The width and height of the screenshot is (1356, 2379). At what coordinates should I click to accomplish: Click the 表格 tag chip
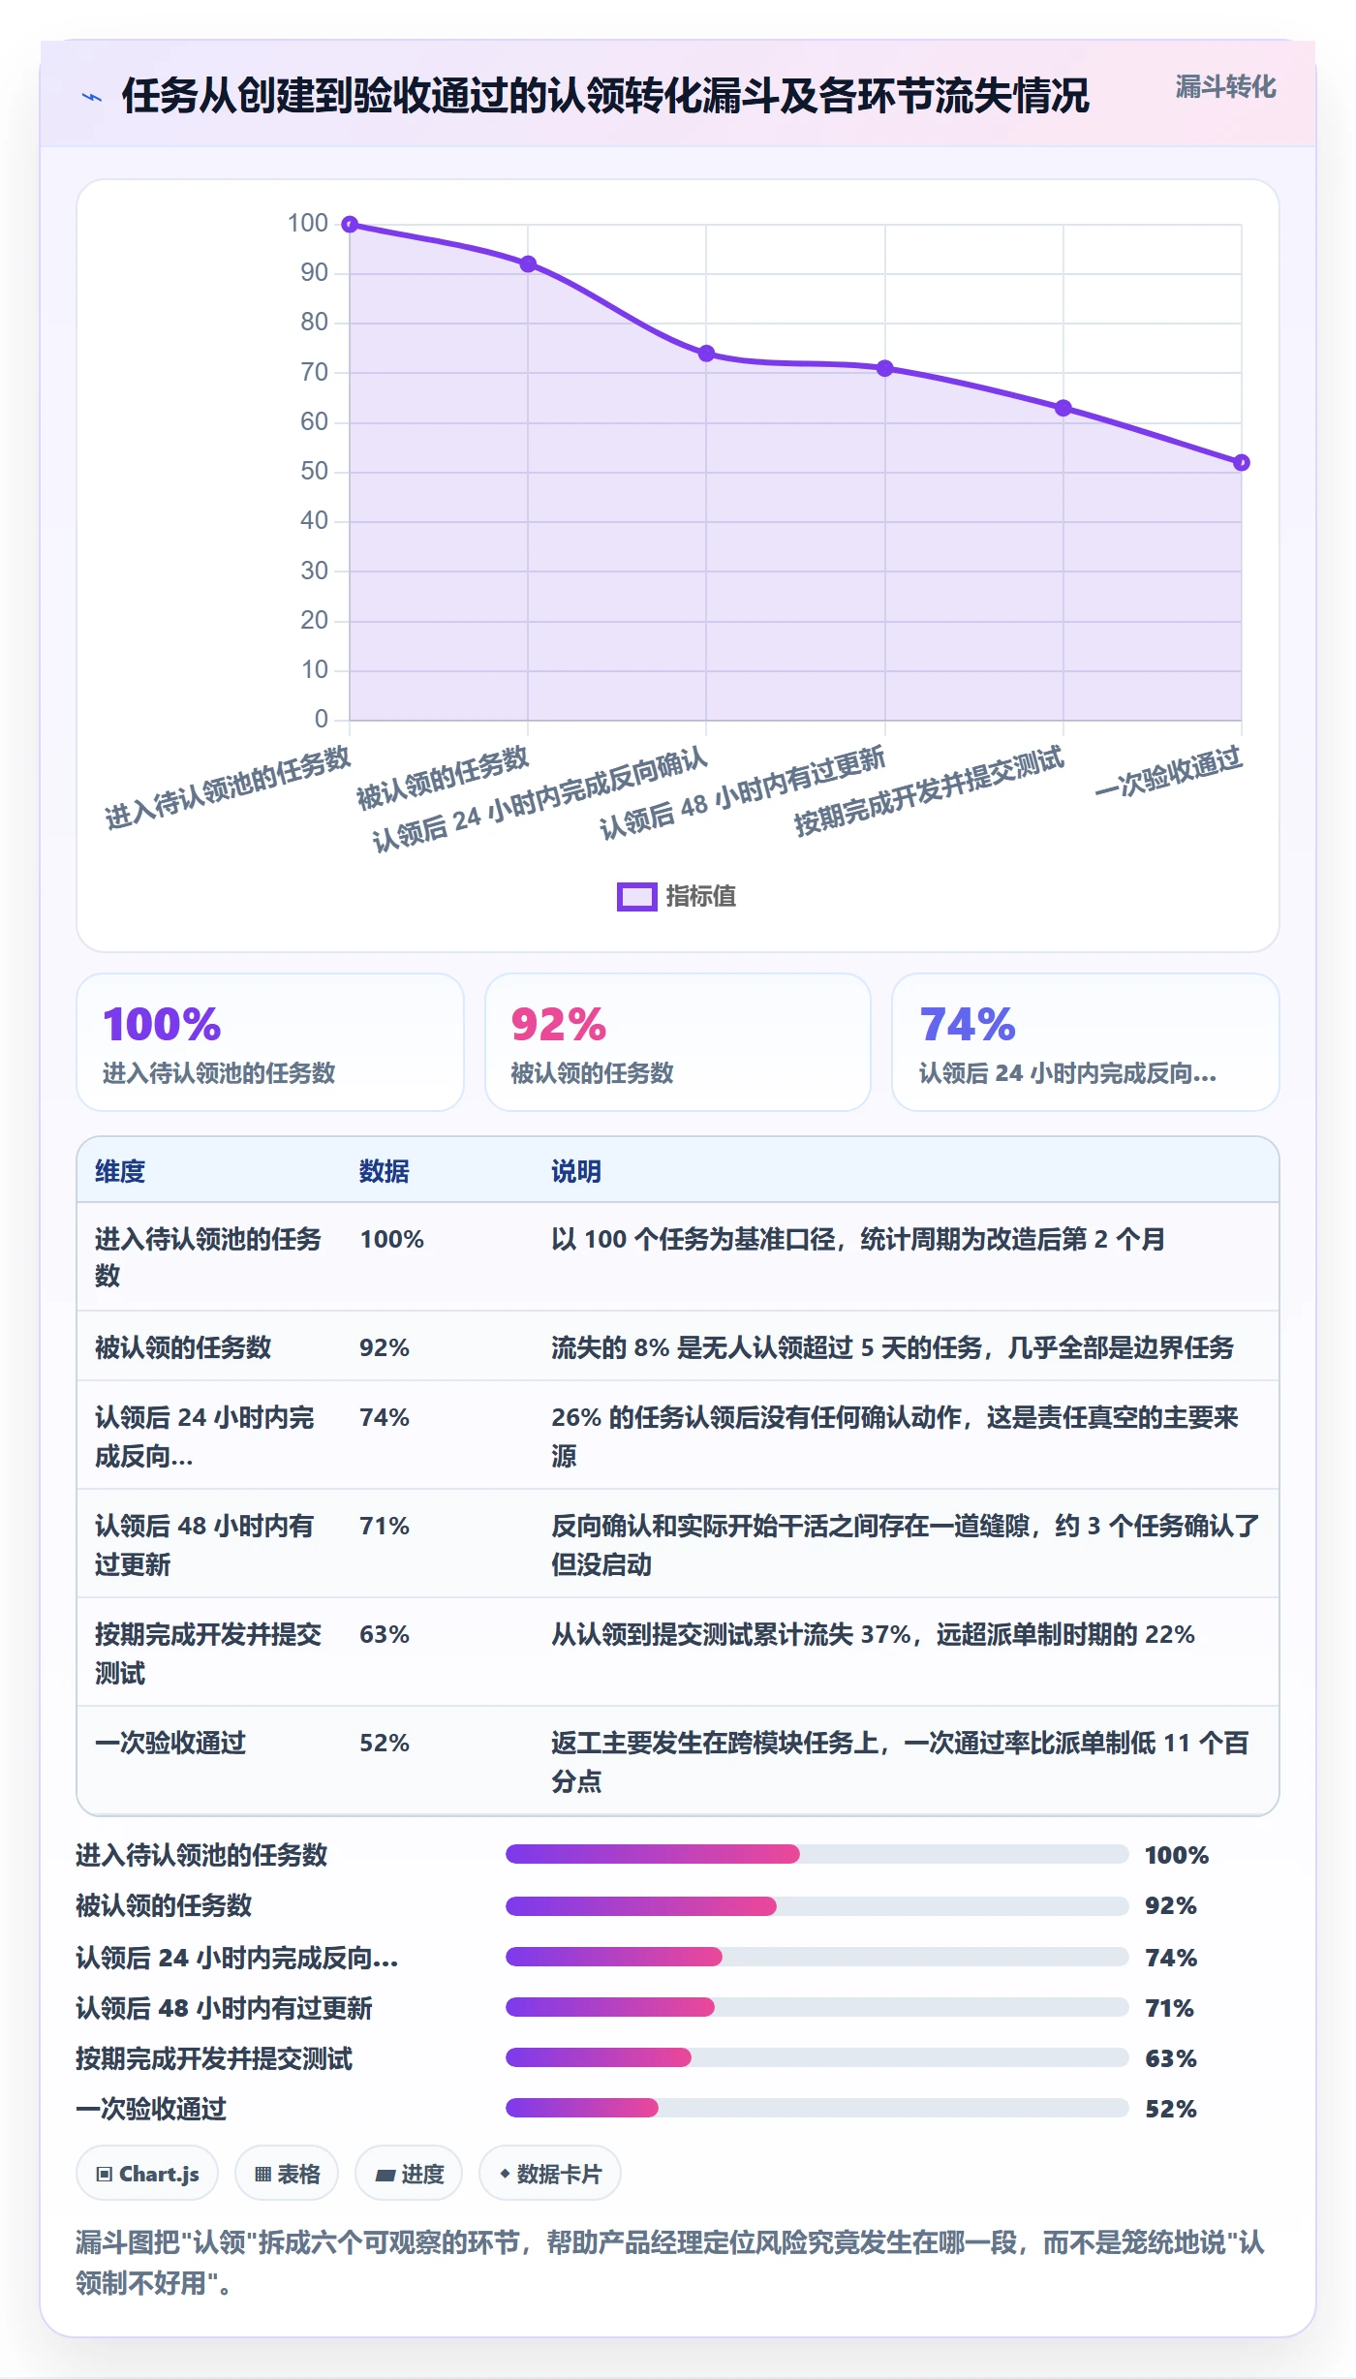[x=287, y=2174]
